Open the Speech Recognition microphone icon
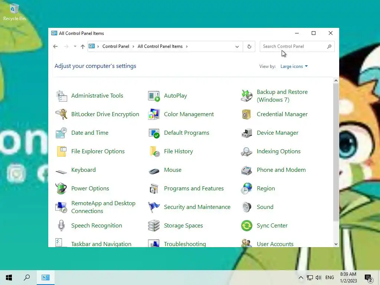Image resolution: width=380 pixels, height=285 pixels. click(61, 226)
